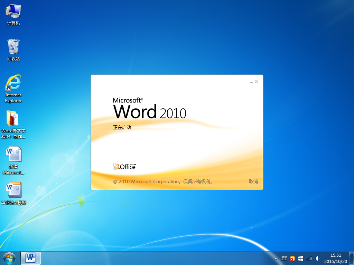The width and height of the screenshot is (354, 265).
Task: Select the 计算机 (Computer) desktop icon
Action: [x=13, y=14]
